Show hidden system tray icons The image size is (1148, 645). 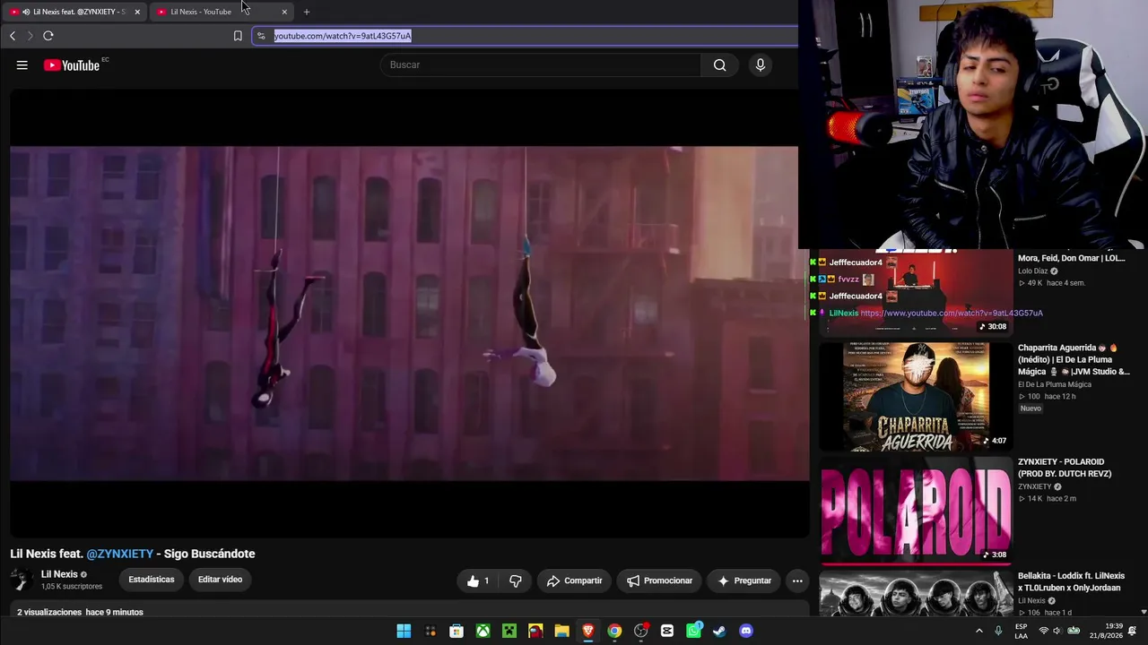point(978,631)
